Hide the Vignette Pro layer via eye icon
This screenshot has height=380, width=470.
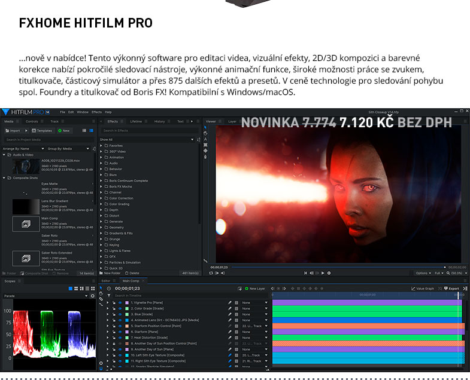[120, 302]
